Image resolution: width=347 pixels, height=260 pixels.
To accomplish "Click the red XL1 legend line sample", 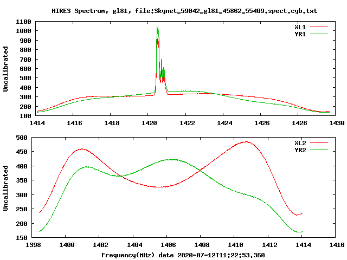I will pos(319,27).
